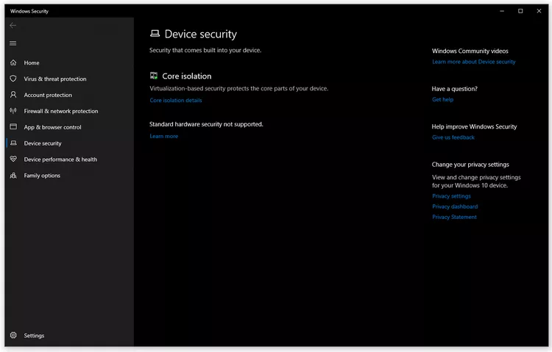Screen dimensions: 552x352
Task: Click 'Have a question?' heading
Action: [455, 89]
